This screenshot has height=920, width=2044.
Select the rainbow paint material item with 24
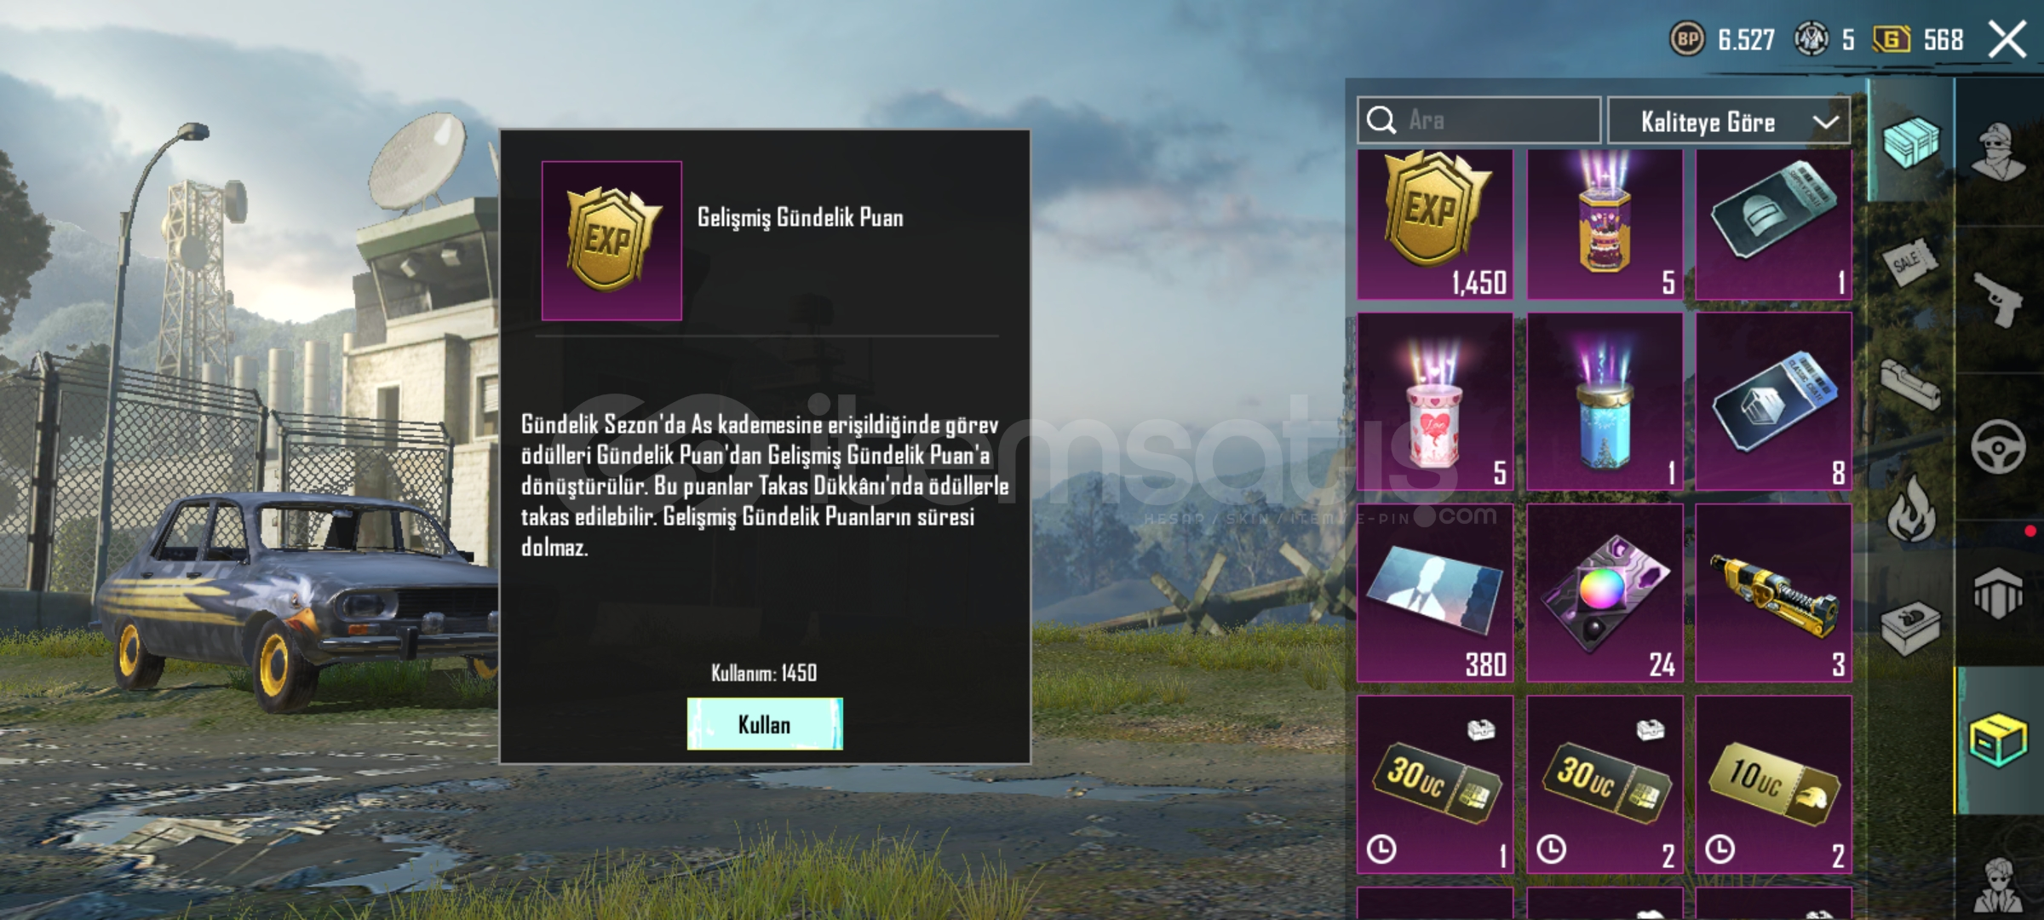click(1605, 593)
